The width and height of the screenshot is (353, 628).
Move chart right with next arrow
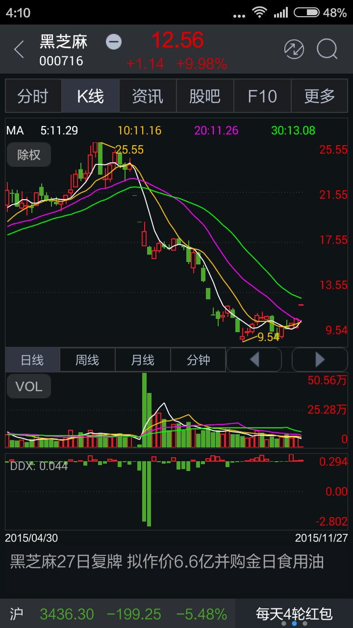[320, 360]
